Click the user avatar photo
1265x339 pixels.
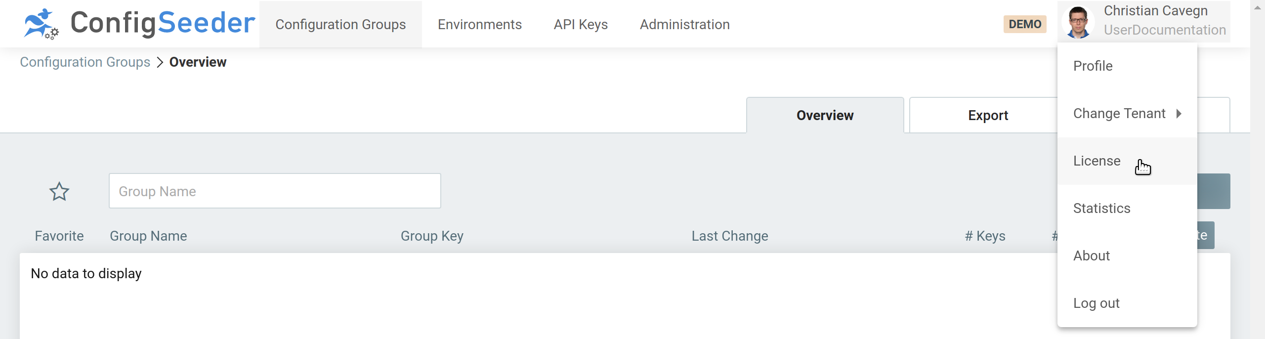1078,23
